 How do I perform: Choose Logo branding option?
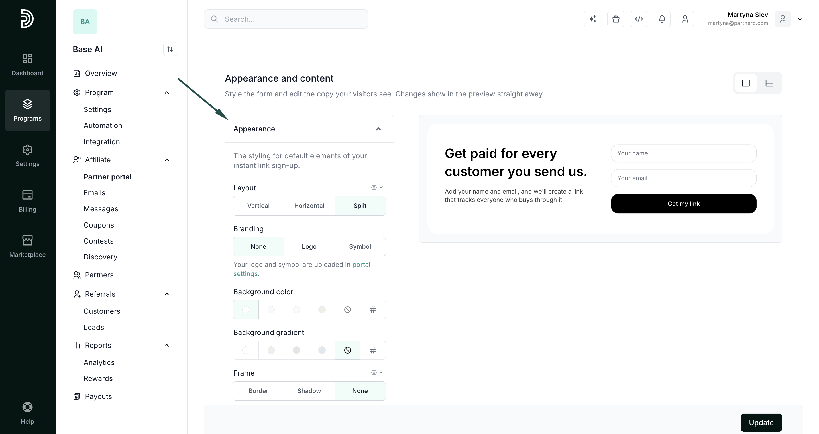pyautogui.click(x=309, y=247)
